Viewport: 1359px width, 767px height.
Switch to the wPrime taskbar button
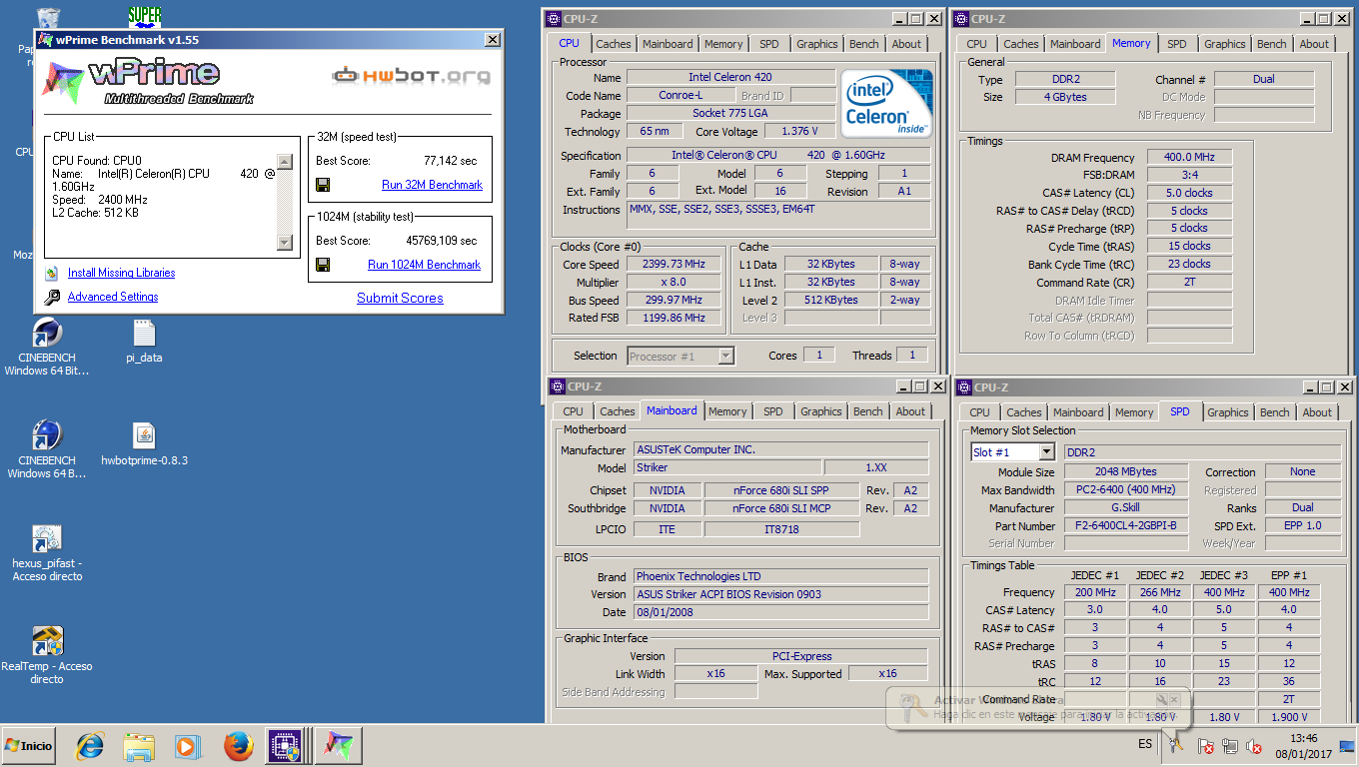(339, 746)
